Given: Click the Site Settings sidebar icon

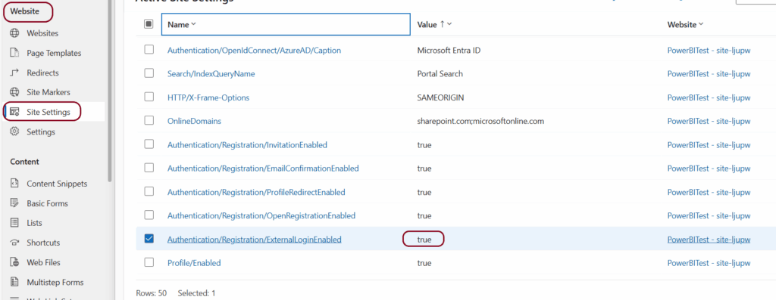Looking at the screenshot, I should [x=15, y=112].
